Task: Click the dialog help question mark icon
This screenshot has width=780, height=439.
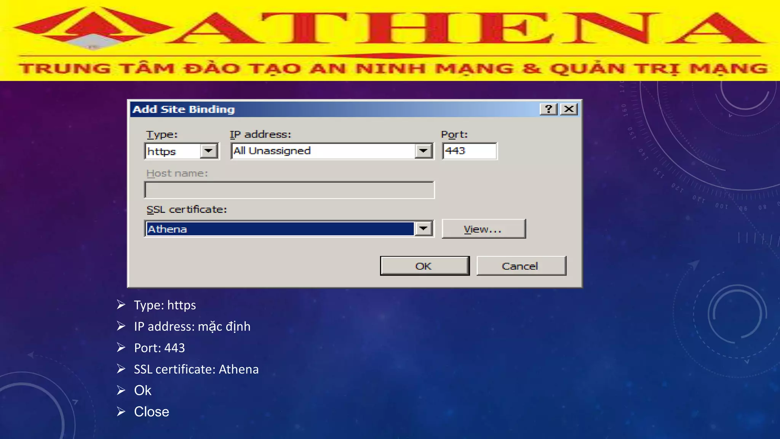Action: (549, 109)
